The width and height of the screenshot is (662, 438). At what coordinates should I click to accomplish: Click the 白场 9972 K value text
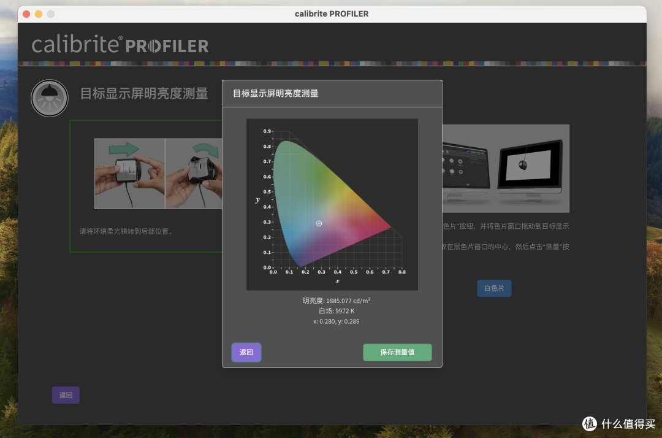336,311
